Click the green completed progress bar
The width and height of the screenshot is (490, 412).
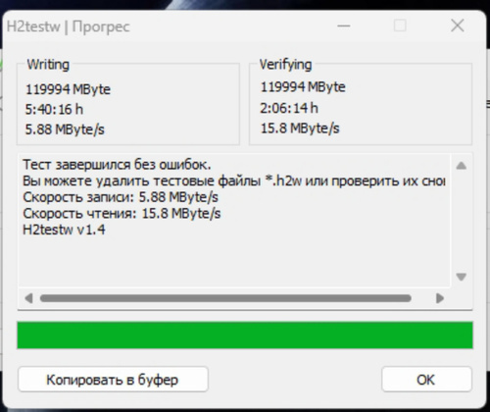click(x=245, y=335)
